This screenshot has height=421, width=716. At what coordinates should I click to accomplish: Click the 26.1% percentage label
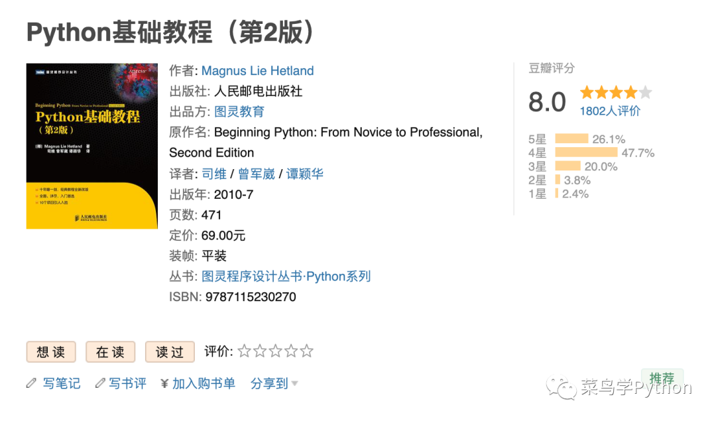point(609,139)
